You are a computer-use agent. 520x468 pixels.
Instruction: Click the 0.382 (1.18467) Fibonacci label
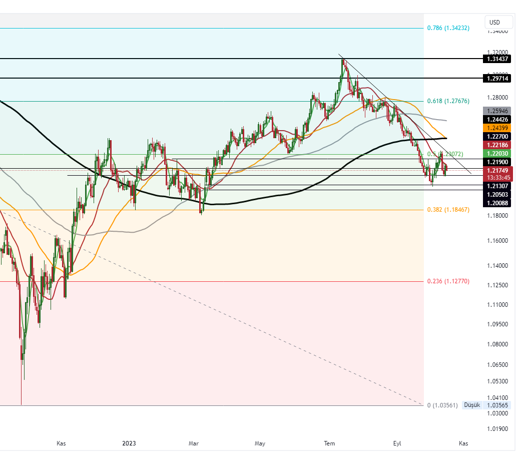click(x=448, y=211)
